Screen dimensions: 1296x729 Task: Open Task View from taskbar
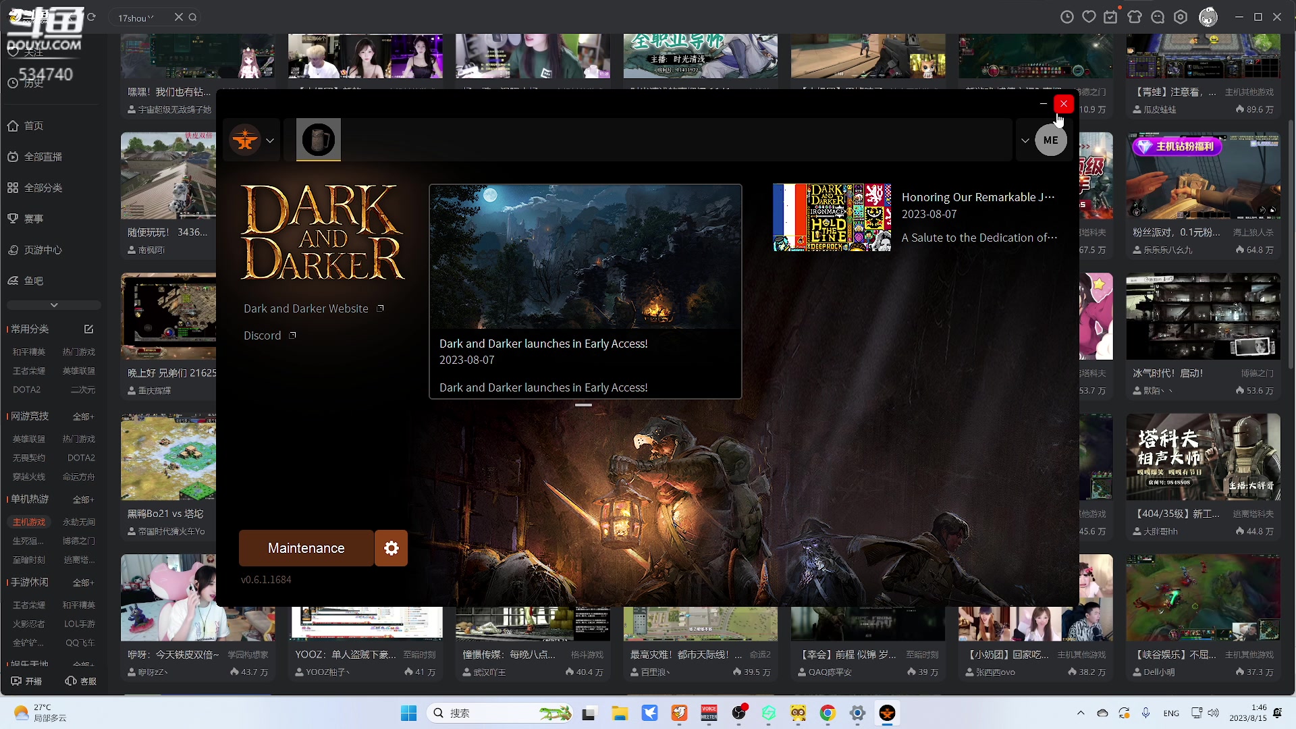[589, 713]
